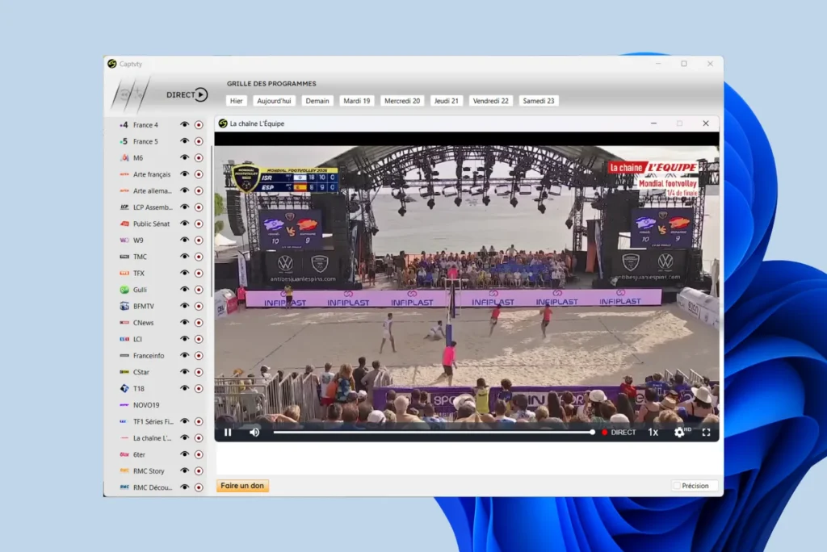827x552 pixels.
Task: Click the eye icon for TF1 Séries Films
Action: (184, 420)
